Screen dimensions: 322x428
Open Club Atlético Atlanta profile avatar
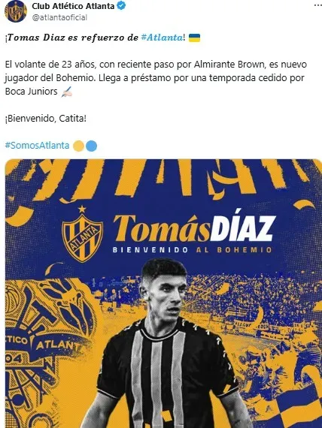tap(16, 11)
